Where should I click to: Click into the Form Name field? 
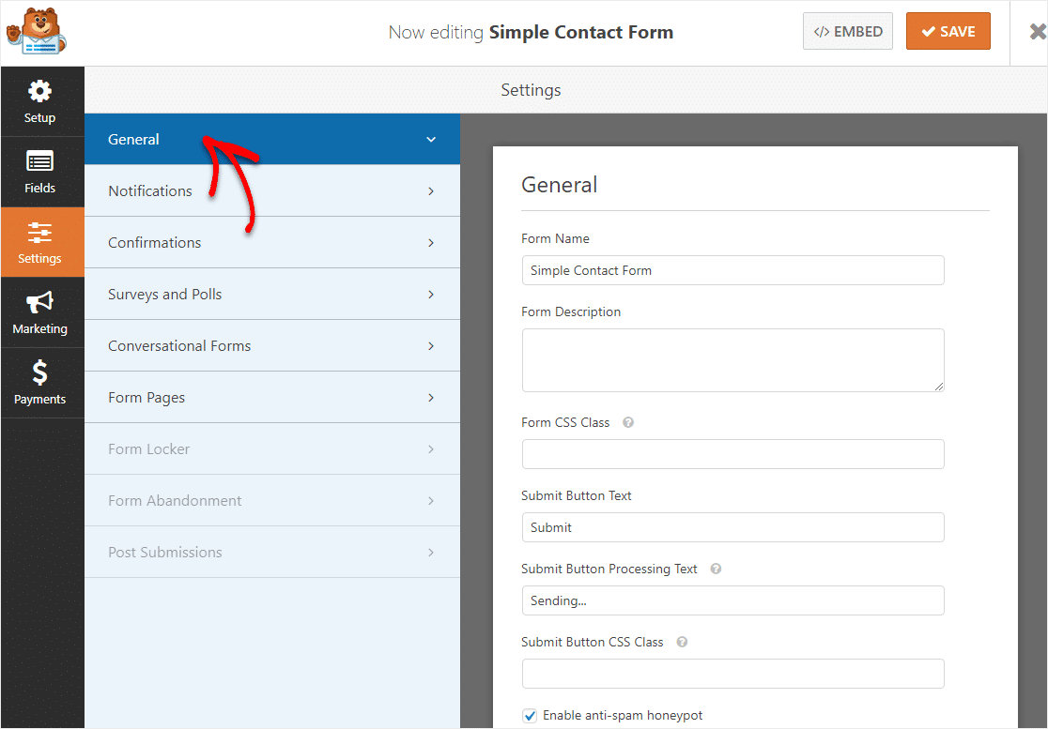tap(732, 270)
